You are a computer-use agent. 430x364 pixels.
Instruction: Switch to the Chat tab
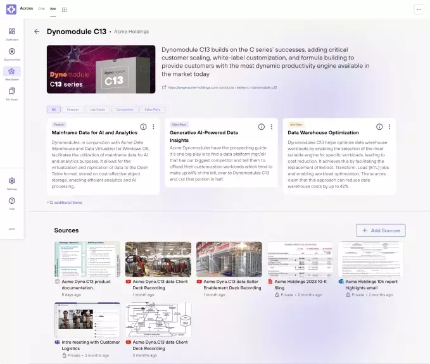click(41, 9)
